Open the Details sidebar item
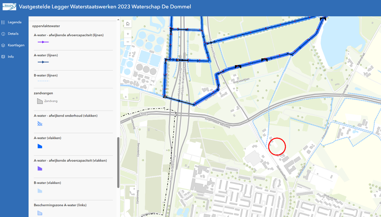Image resolution: width=381 pixels, height=217 pixels. (x=10, y=34)
